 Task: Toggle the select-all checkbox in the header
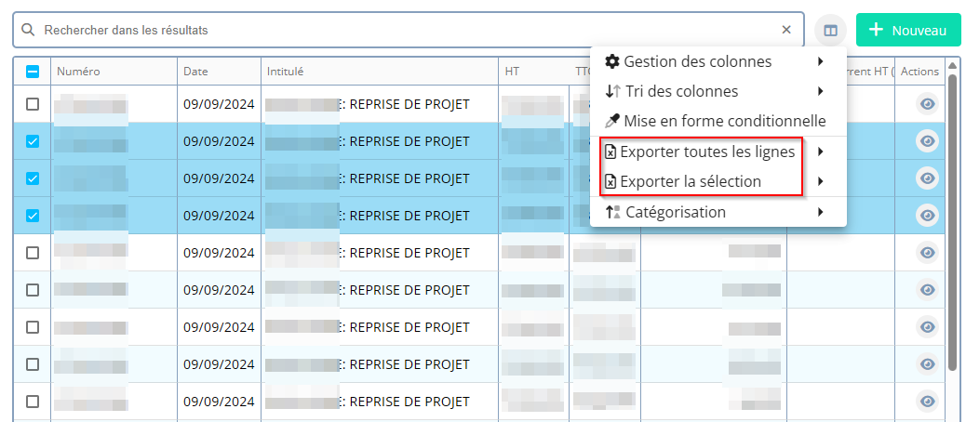point(33,72)
